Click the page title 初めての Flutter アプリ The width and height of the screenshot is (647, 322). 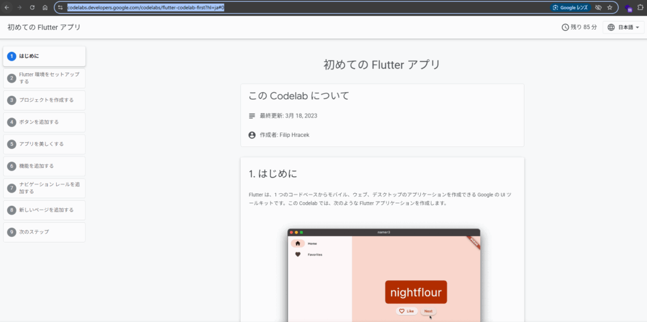pos(382,65)
